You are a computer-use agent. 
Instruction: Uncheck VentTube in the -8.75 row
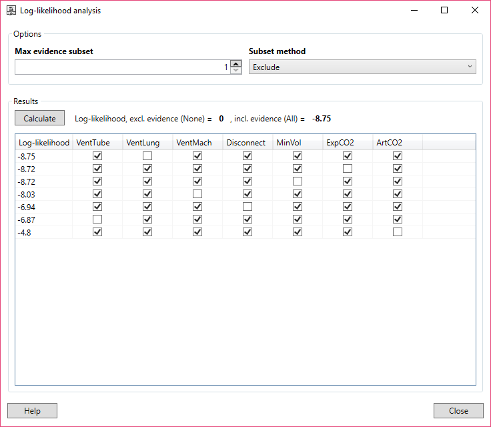coord(97,155)
